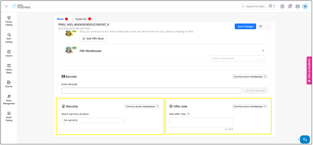Switch to the Supermall tab

coord(83,19)
